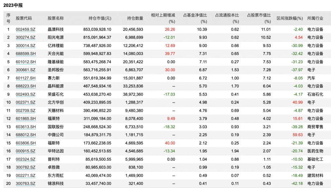Viewport: 331px width, 188px height.
Task: Open stock code 002371.SZ
Action: point(25,102)
